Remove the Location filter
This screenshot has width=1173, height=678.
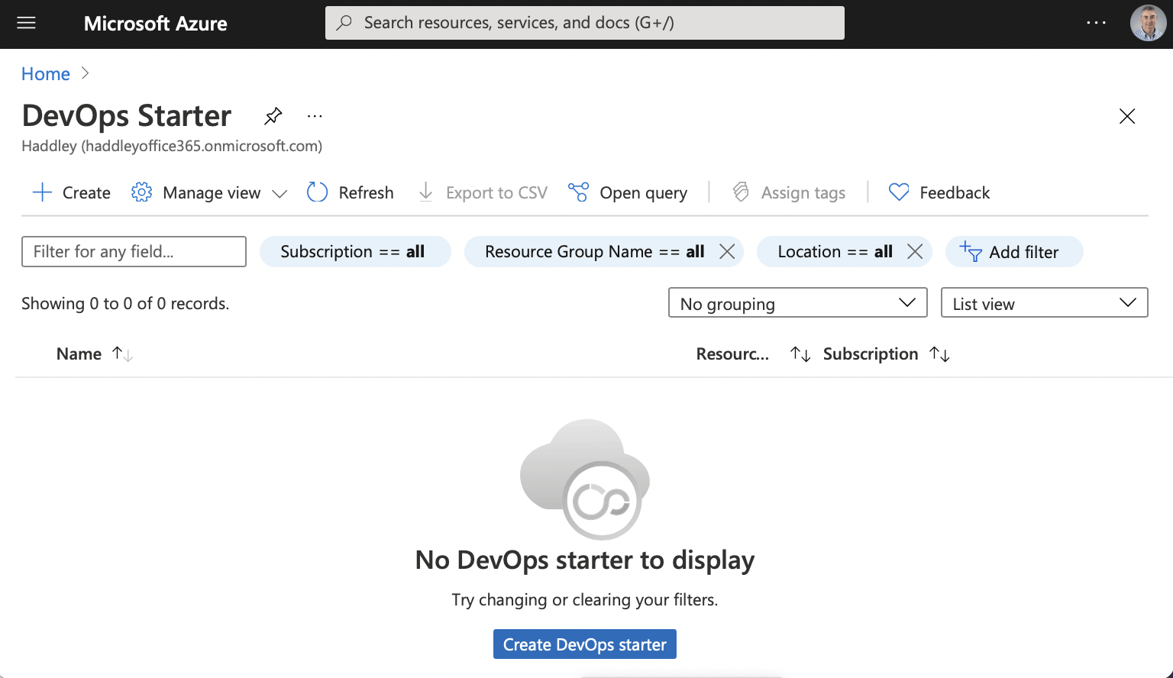tap(915, 252)
